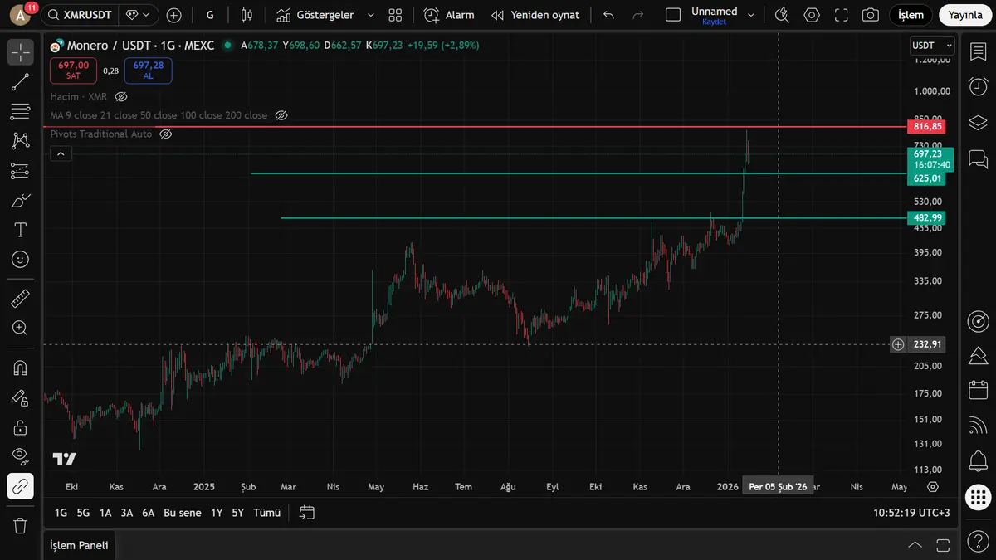Open the go-to-date calendar icon
The width and height of the screenshot is (996, 560).
tap(307, 513)
